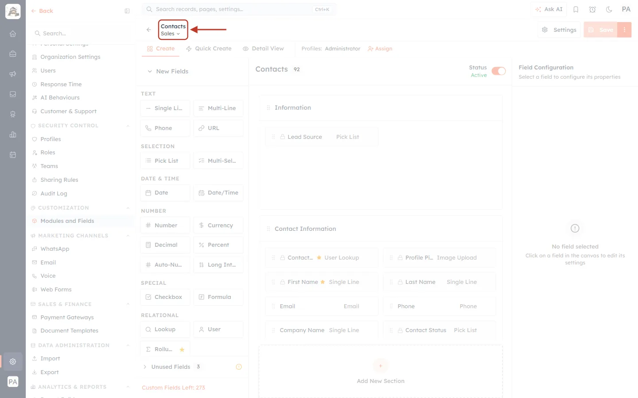Open the home icon in left rail
Screen dimensions: 638x398
[x=13, y=34]
